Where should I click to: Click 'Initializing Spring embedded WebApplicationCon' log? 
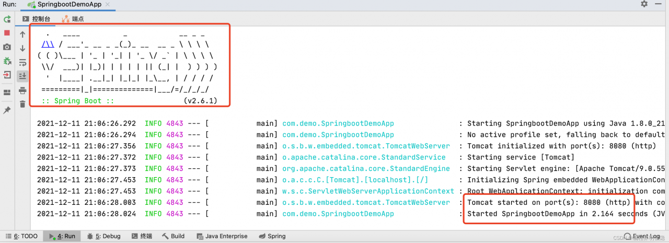pyautogui.click(x=567, y=180)
